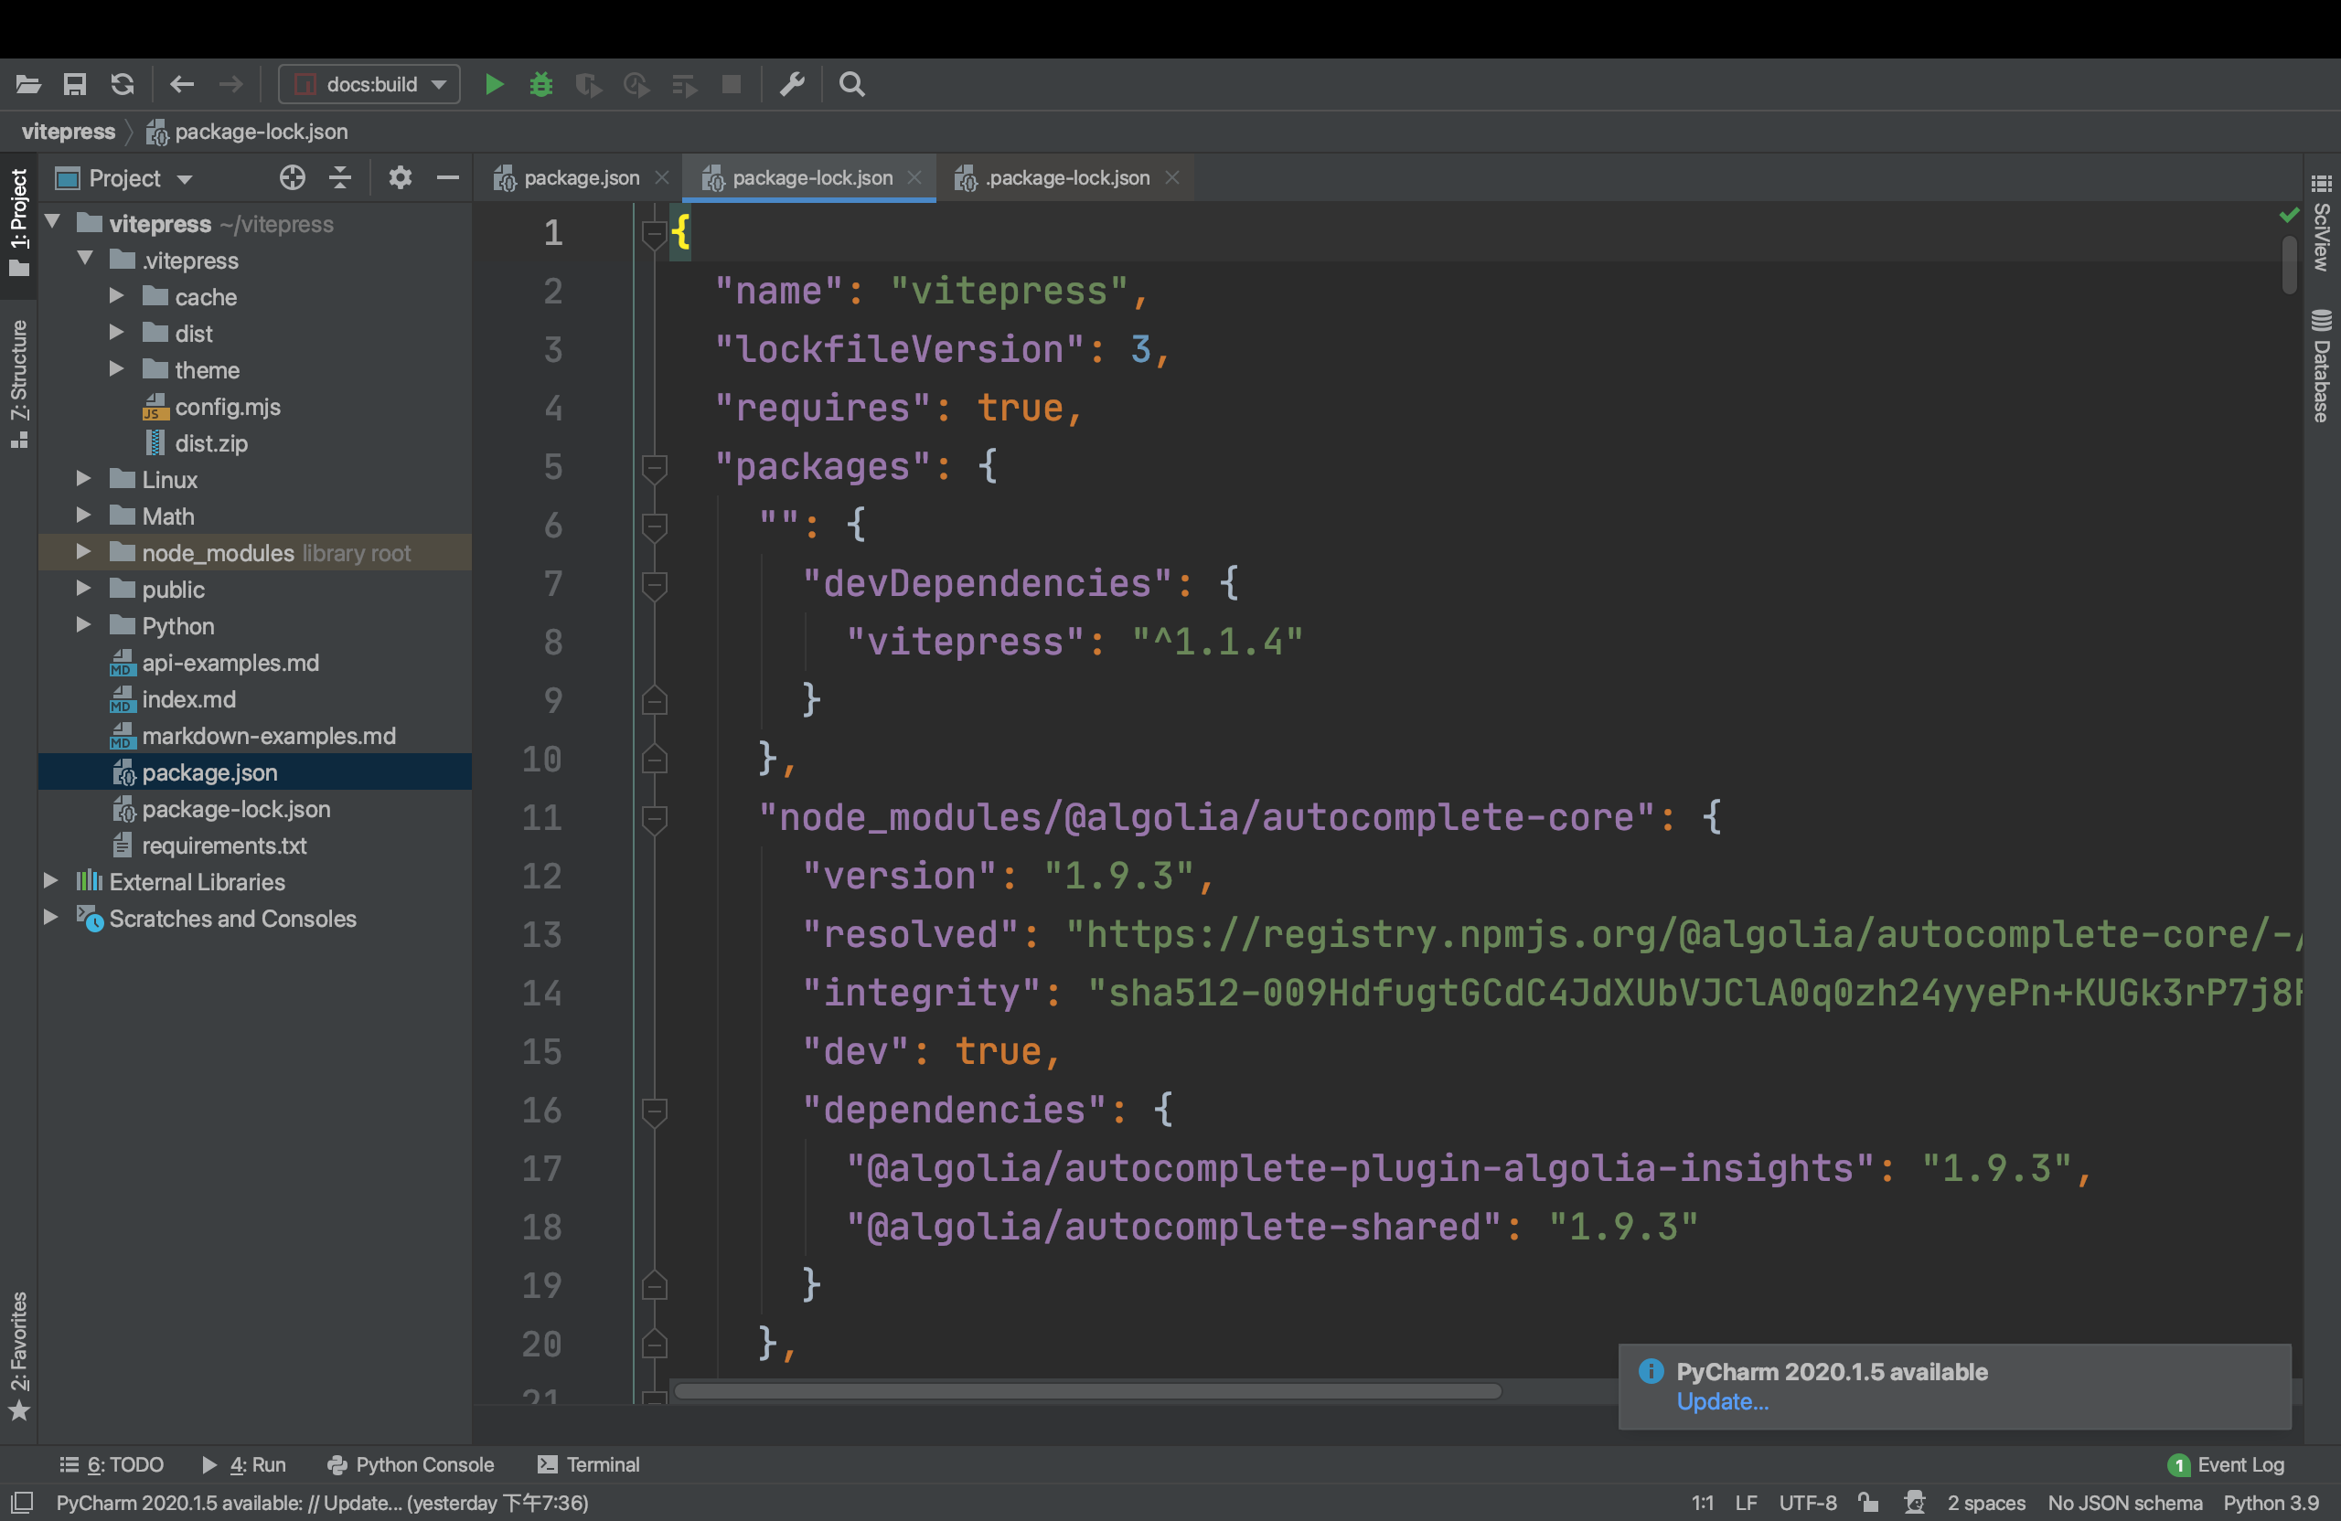
Task: Open Project panel gear options
Action: click(400, 178)
